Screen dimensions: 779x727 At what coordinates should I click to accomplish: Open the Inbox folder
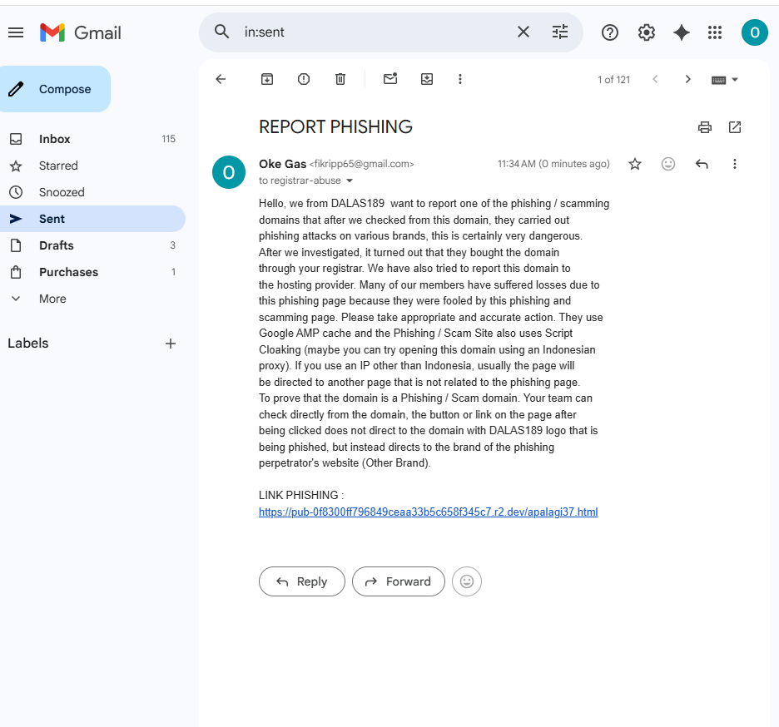[92, 139]
